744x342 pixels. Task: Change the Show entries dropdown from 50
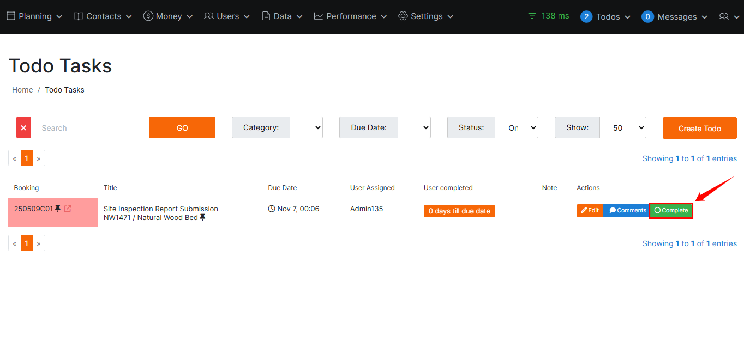click(x=622, y=127)
